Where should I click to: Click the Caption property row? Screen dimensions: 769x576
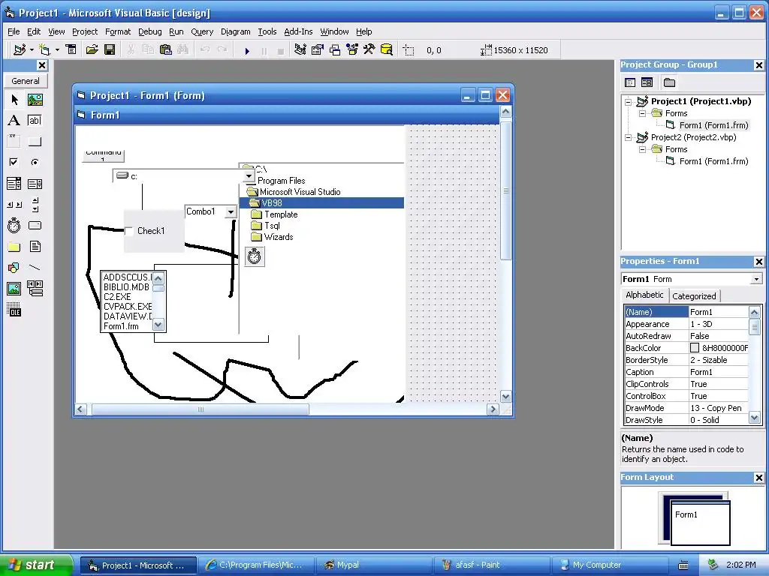(686, 372)
